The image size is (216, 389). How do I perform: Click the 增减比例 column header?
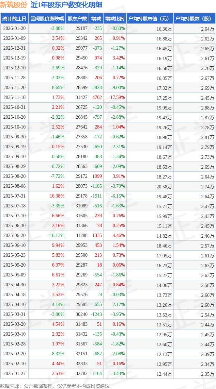(115, 19)
